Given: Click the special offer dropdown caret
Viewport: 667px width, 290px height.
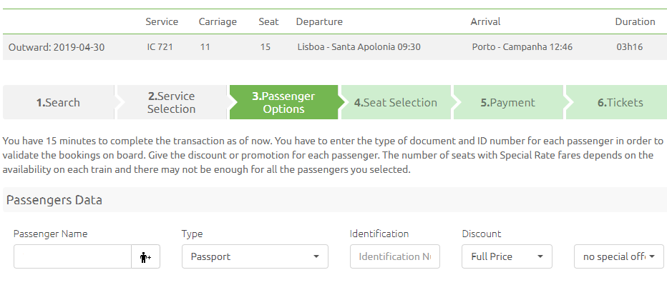Looking at the screenshot, I should [651, 256].
